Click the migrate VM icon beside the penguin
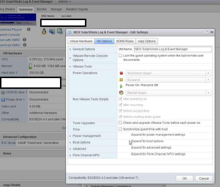Viewport: 220px width, 187px height. point(52,31)
